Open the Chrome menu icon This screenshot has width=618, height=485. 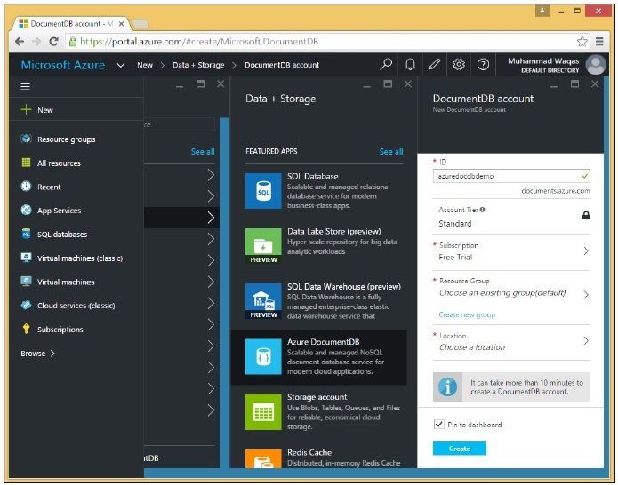pyautogui.click(x=599, y=42)
